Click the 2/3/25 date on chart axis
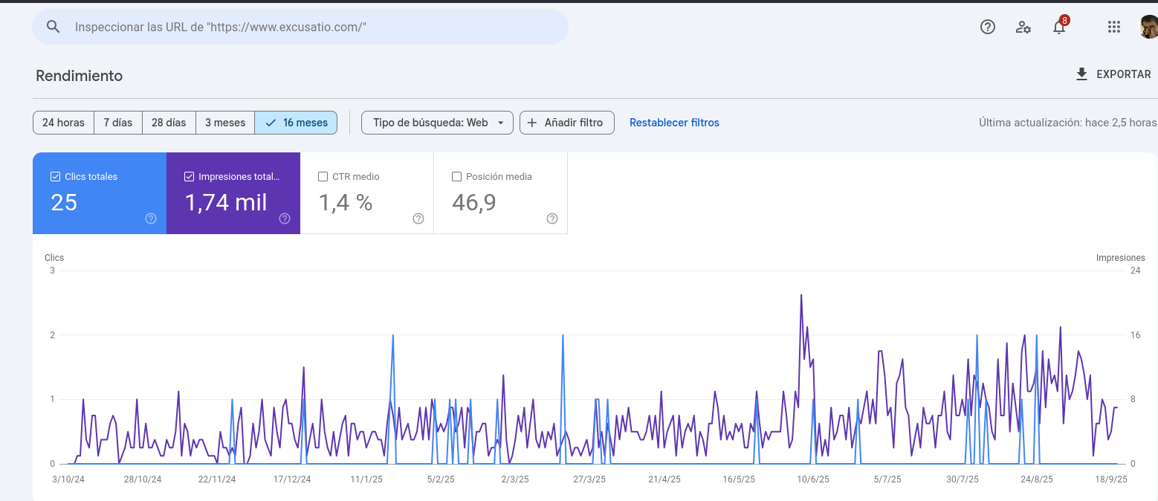The width and height of the screenshot is (1158, 501). point(515,479)
